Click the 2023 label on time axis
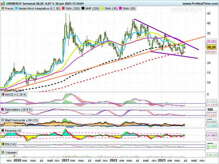The height and width of the screenshot is (164, 219). pyautogui.click(x=162, y=160)
